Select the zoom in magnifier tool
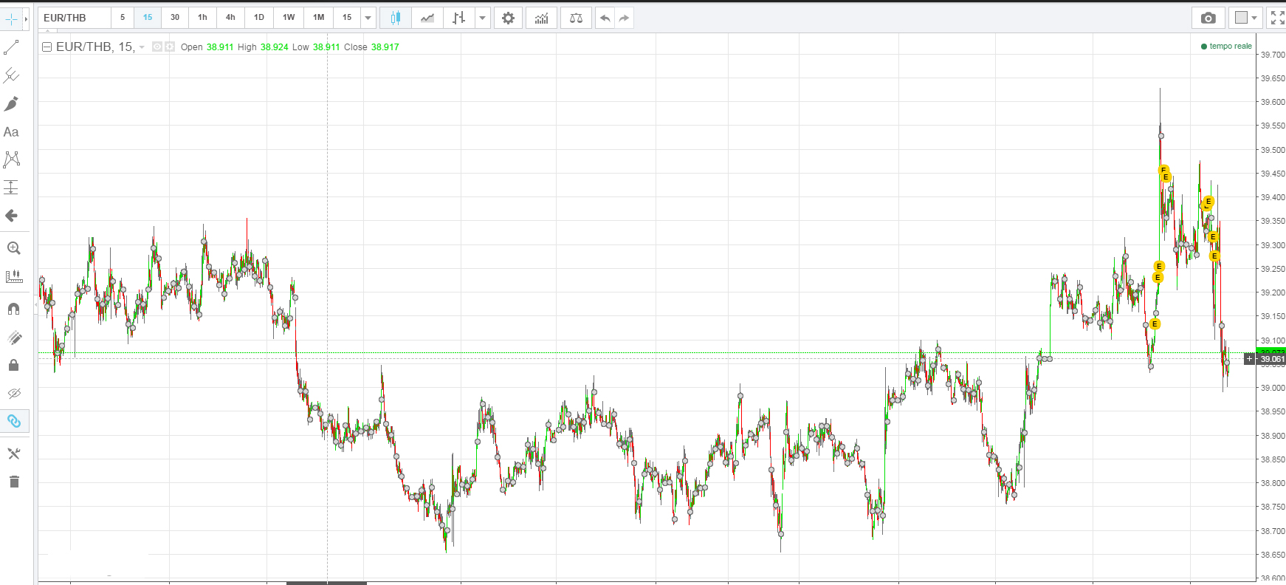1286x585 pixels. [x=13, y=248]
